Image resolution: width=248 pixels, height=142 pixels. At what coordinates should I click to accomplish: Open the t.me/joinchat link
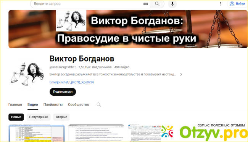(x=72, y=82)
